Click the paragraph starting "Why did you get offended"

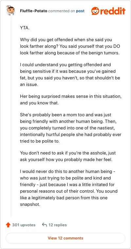pos(70,46)
